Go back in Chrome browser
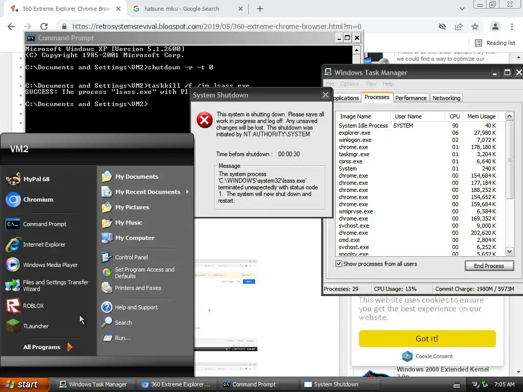Viewport: 523px width, 392px height. [x=11, y=27]
